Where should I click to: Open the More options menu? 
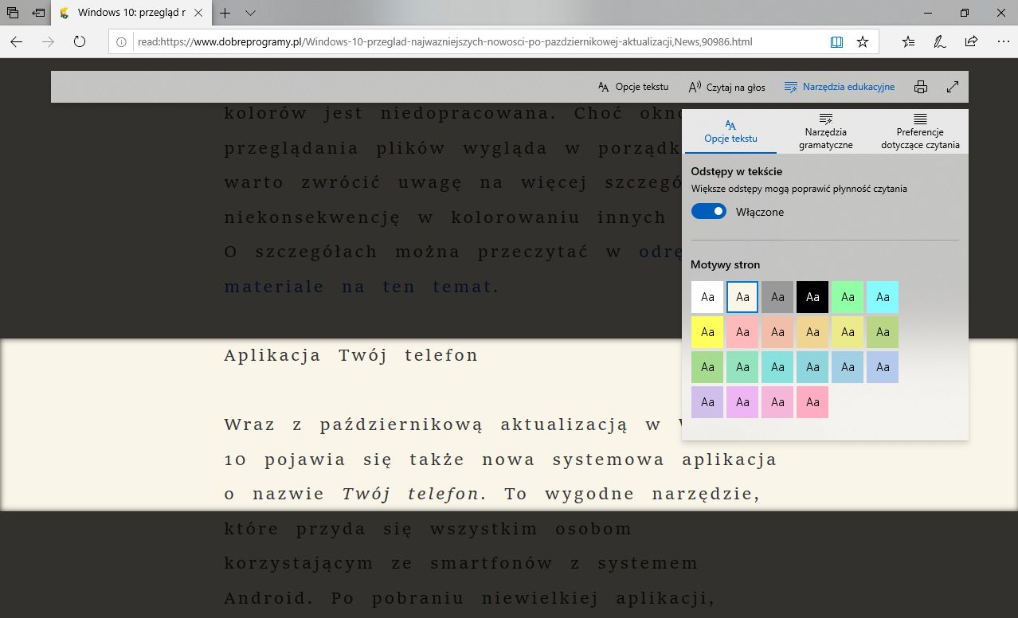1003,41
